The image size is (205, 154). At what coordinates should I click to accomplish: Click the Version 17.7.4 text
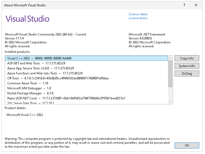click(x=14, y=38)
